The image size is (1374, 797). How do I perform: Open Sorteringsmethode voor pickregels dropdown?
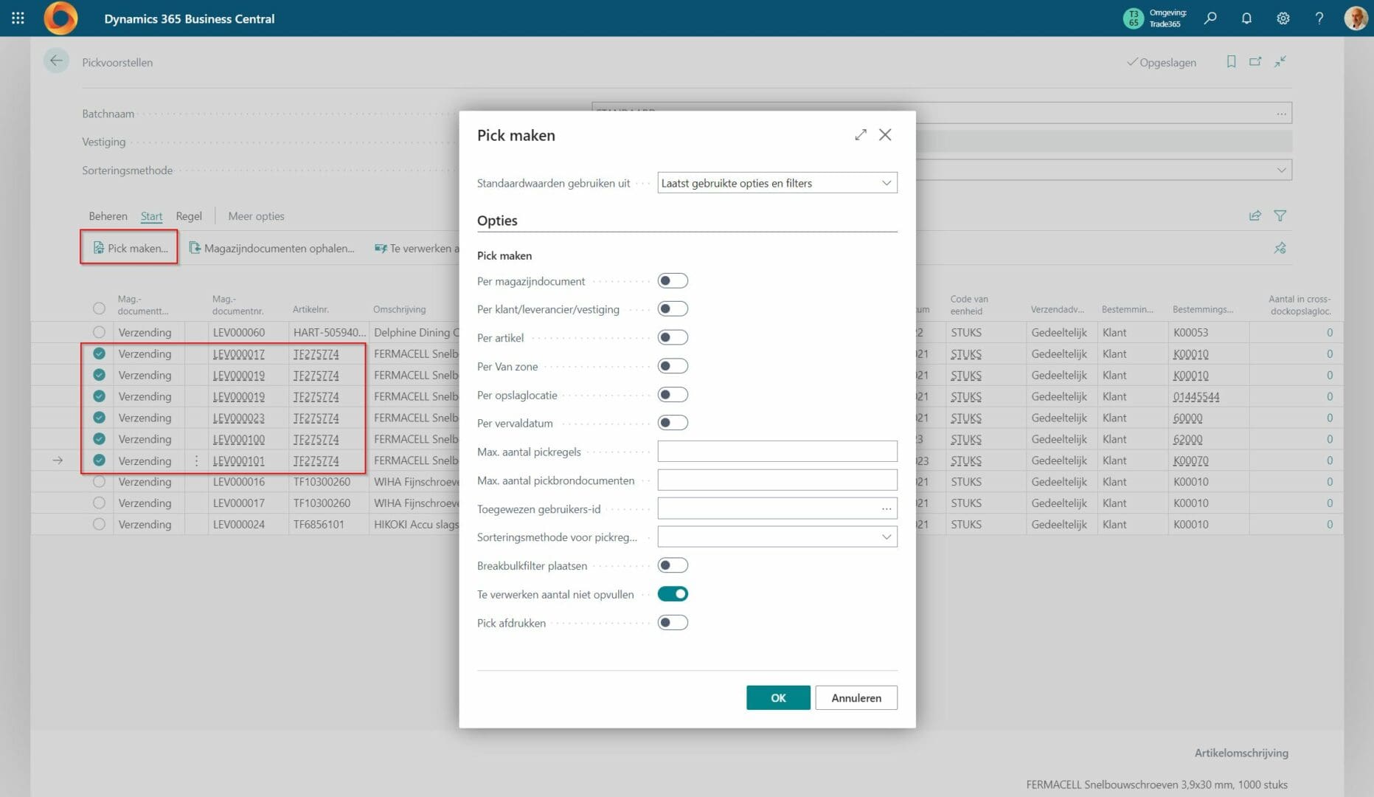(x=777, y=537)
